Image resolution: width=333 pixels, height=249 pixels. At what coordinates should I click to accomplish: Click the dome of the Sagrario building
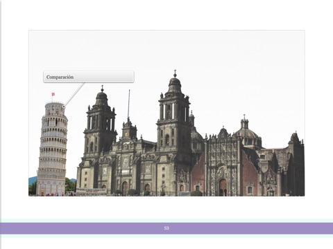coord(246,133)
